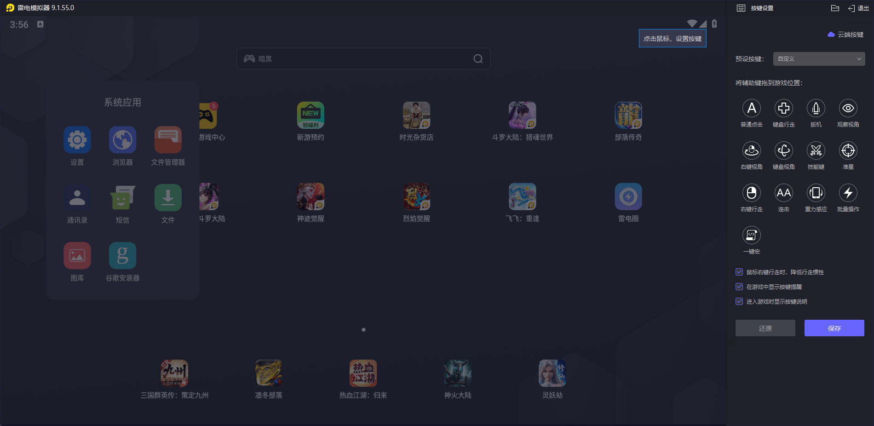Select the 准星 crosshair tool
Screen dimensions: 874x426
point(848,151)
